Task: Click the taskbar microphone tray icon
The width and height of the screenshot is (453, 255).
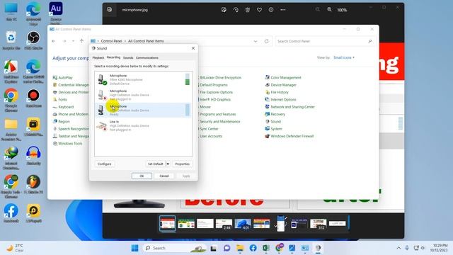Action: pos(407,248)
